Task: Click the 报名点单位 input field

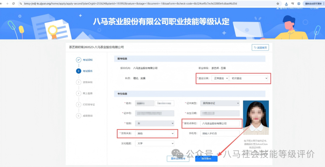Action: tap(220, 123)
